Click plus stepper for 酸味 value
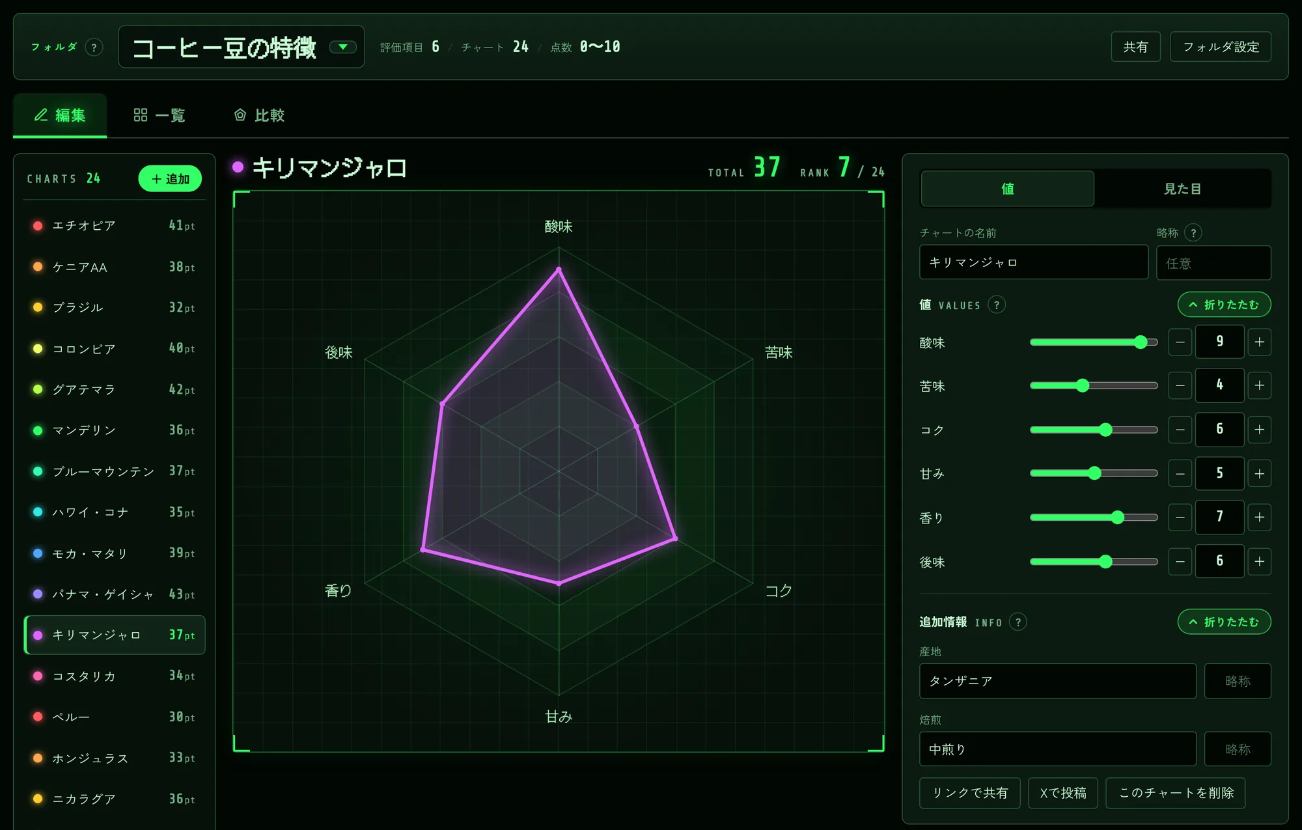The height and width of the screenshot is (830, 1302). (x=1260, y=342)
